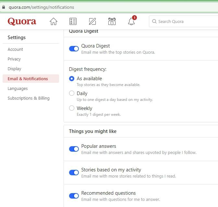
Task: Select As available digest frequency
Action: [x=72, y=79]
